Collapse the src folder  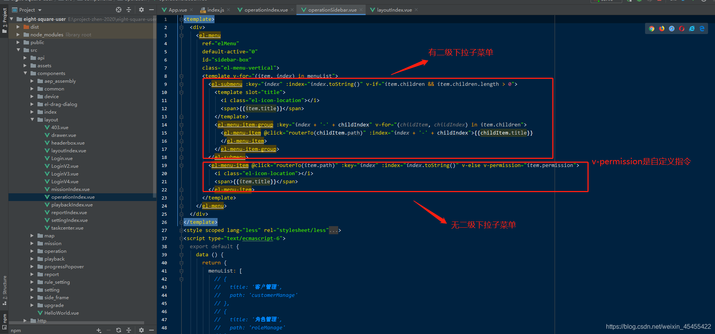18,50
